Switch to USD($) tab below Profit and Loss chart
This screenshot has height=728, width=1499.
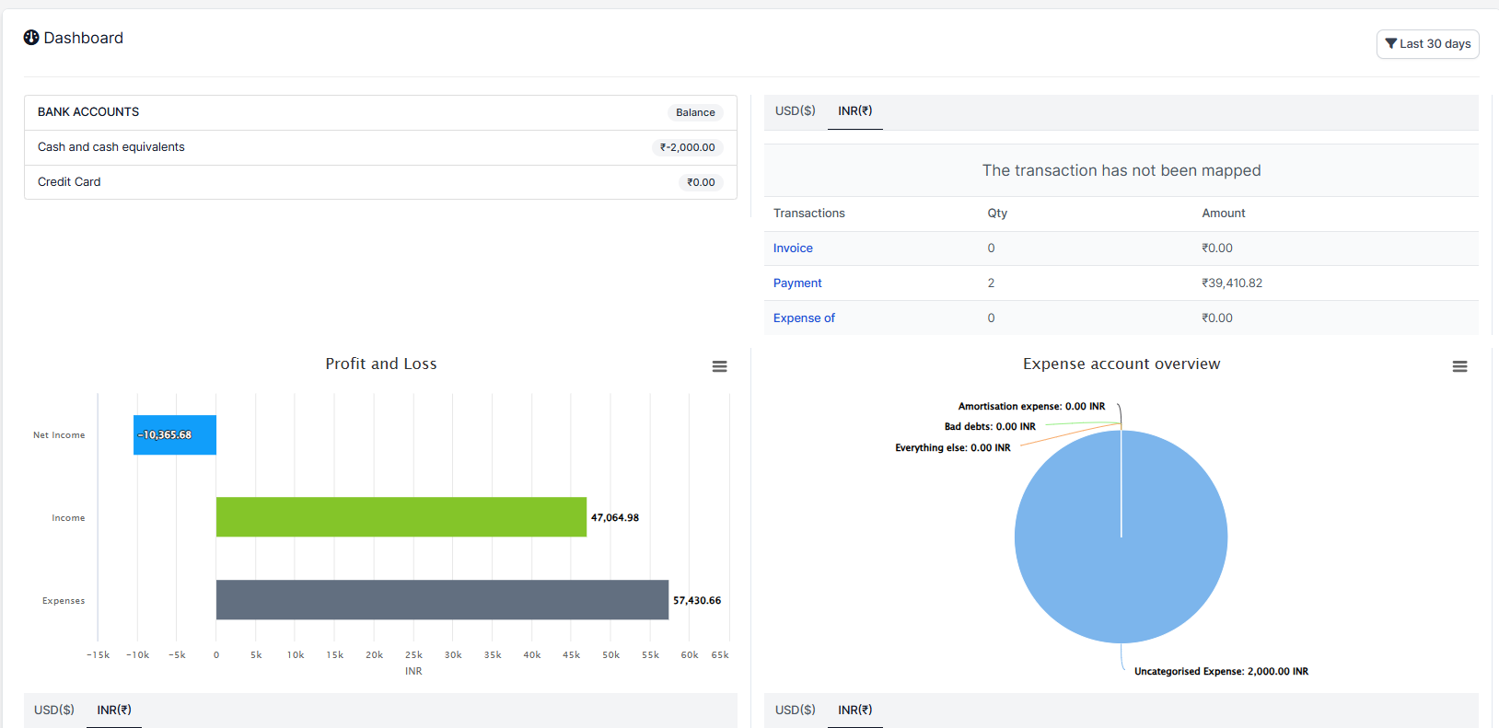(54, 711)
